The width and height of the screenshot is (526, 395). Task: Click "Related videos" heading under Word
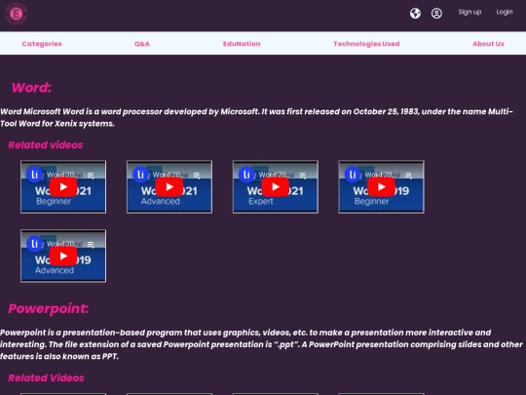[x=45, y=145]
